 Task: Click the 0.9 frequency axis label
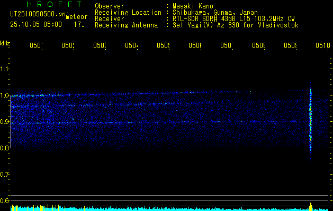pos(4,122)
